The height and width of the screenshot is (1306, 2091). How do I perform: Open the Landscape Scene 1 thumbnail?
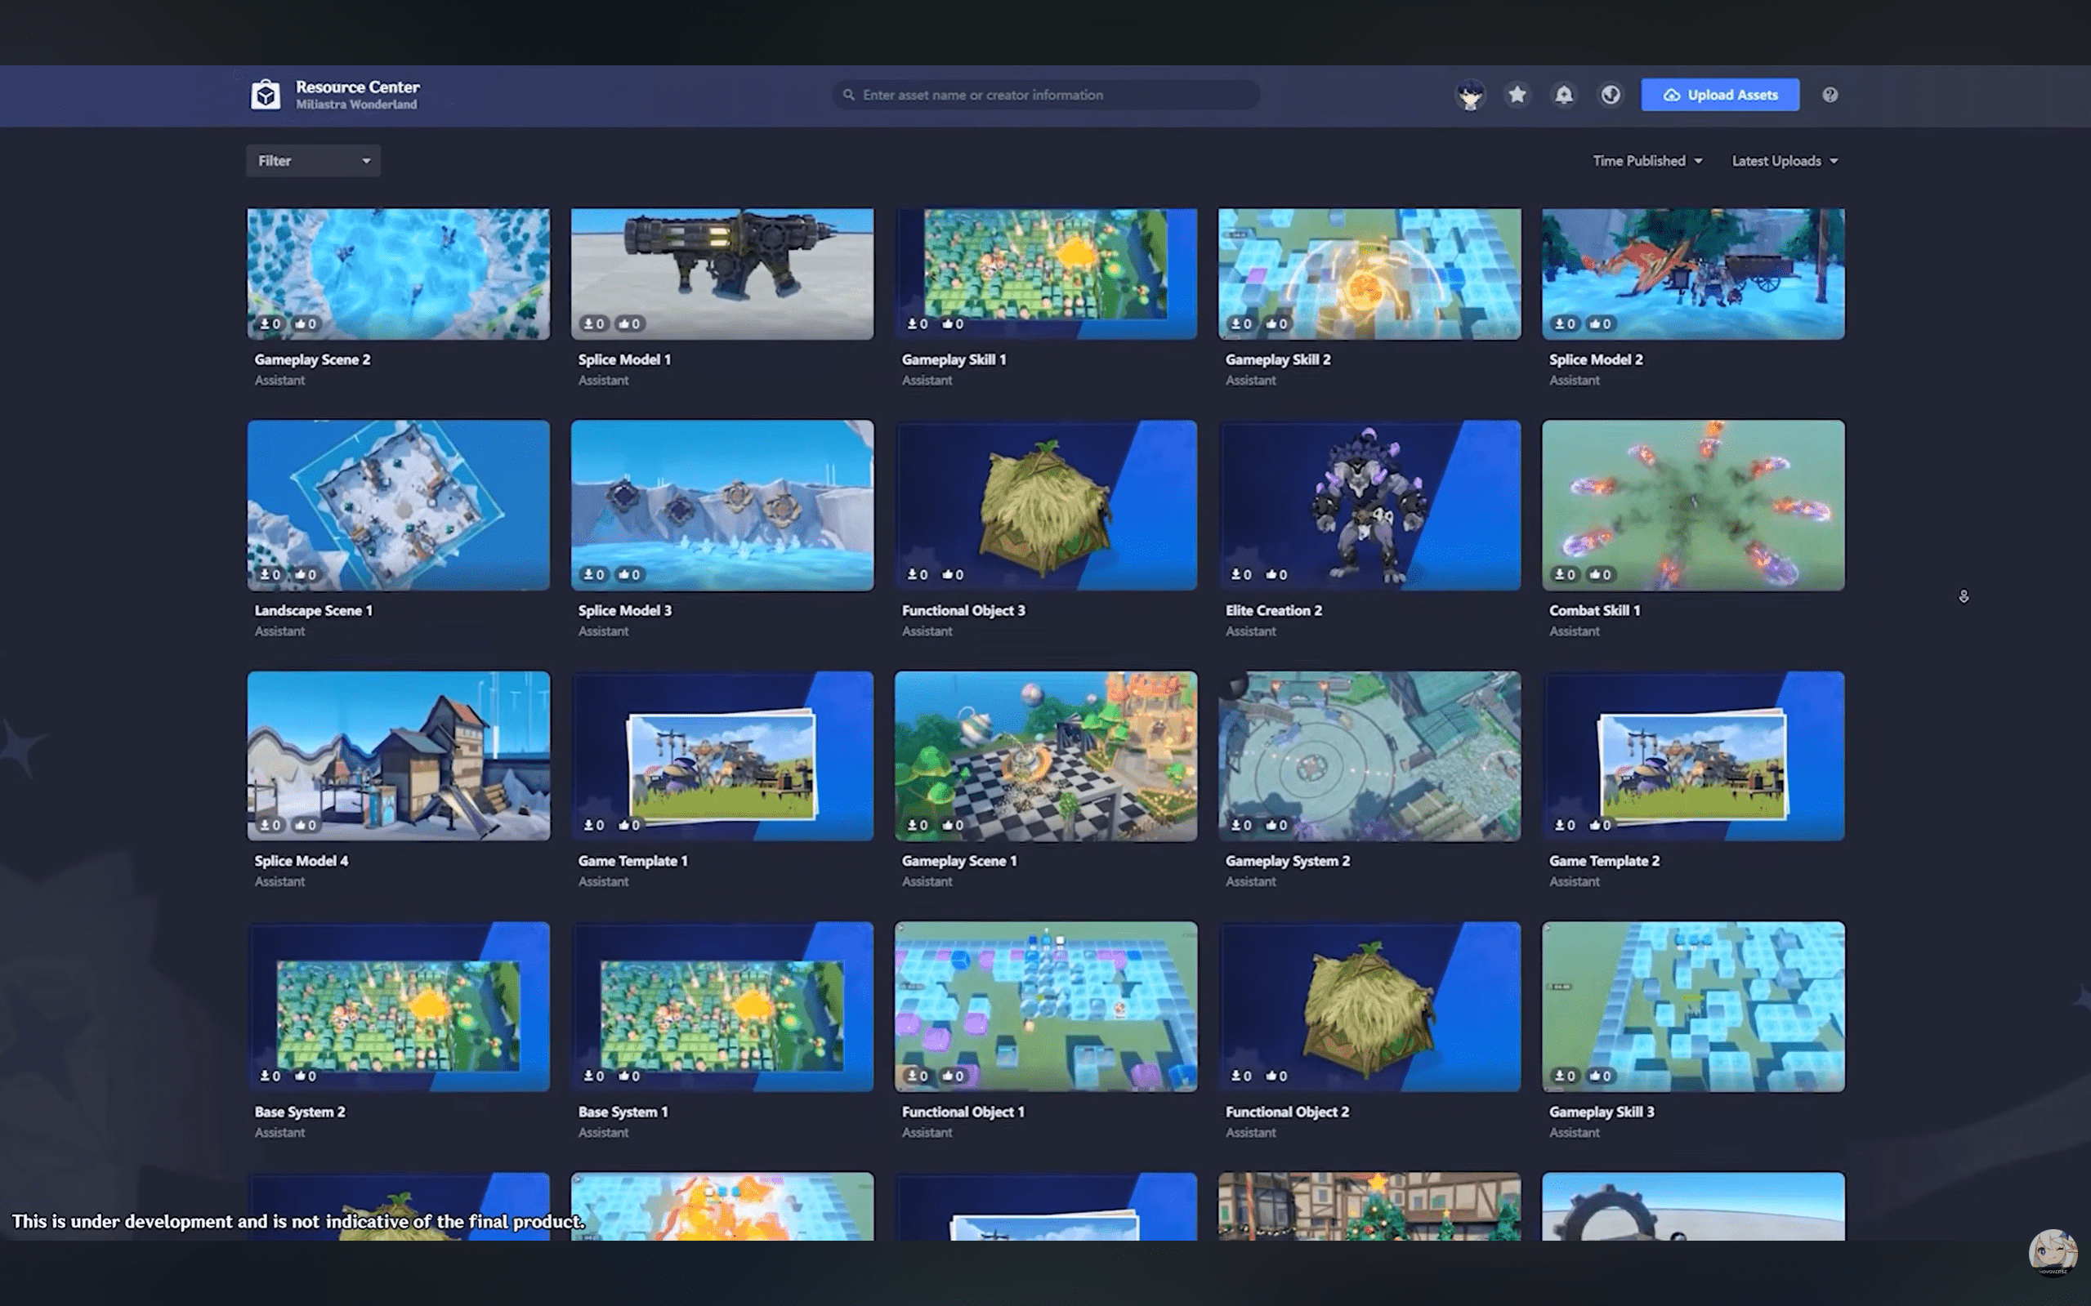click(398, 506)
